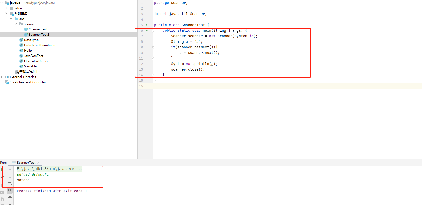This screenshot has height=205, width=422.
Task: Collapse the 基础语法 module
Action: coord(6,13)
